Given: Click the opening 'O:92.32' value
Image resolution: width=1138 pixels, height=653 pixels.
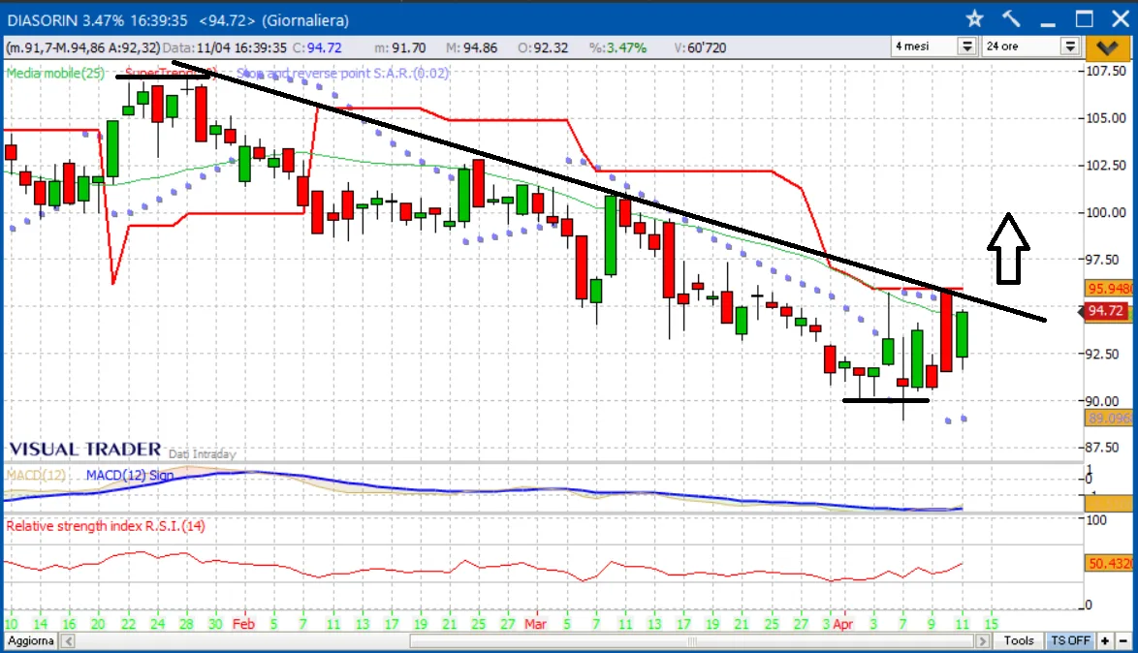Looking at the screenshot, I should pos(543,47).
